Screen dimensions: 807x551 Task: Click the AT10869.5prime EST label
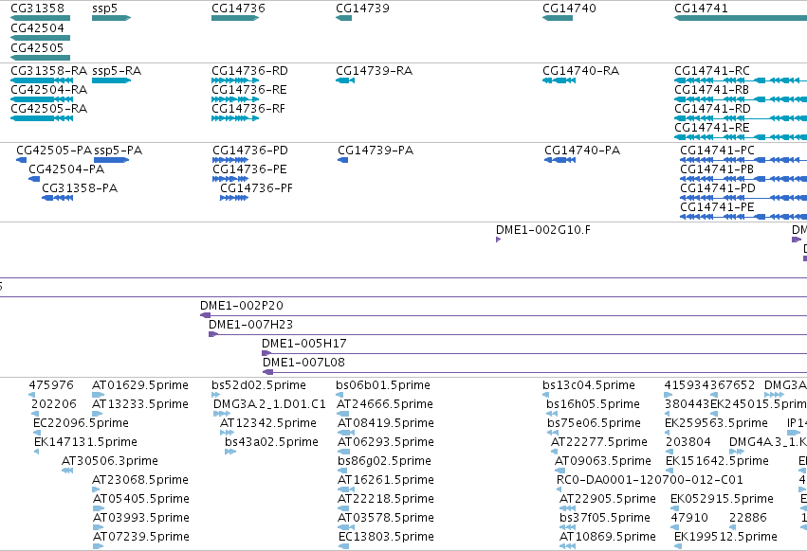[607, 537]
